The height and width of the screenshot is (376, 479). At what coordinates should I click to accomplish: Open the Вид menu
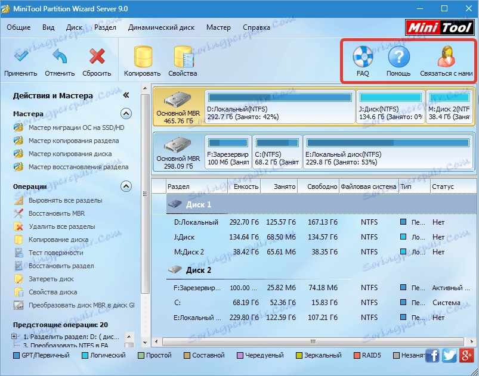click(x=48, y=27)
